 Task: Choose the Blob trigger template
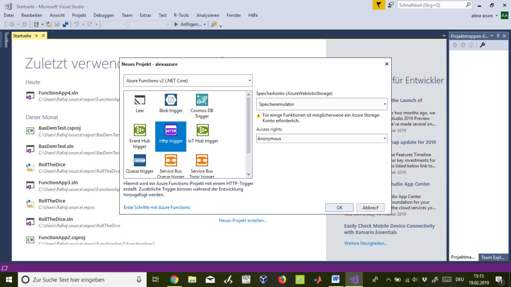[171, 104]
